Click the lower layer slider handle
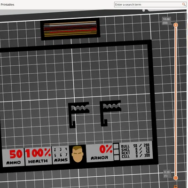 (x=176, y=178)
